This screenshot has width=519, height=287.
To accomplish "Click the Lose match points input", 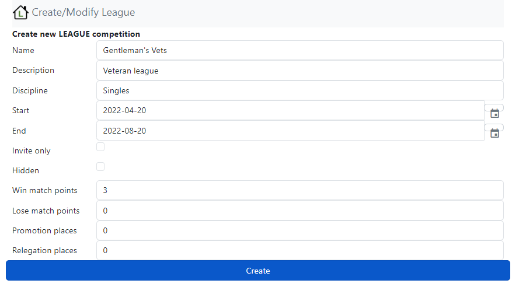I will pos(299,211).
